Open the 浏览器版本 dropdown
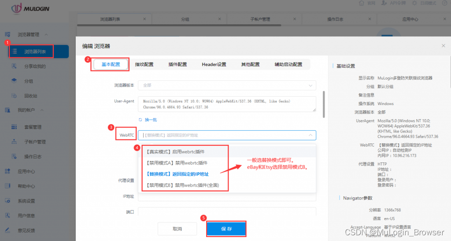The width and height of the screenshot is (451, 241). (227, 85)
